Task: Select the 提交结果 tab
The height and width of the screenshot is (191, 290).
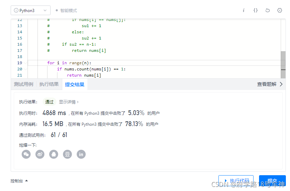Action: 75,85
